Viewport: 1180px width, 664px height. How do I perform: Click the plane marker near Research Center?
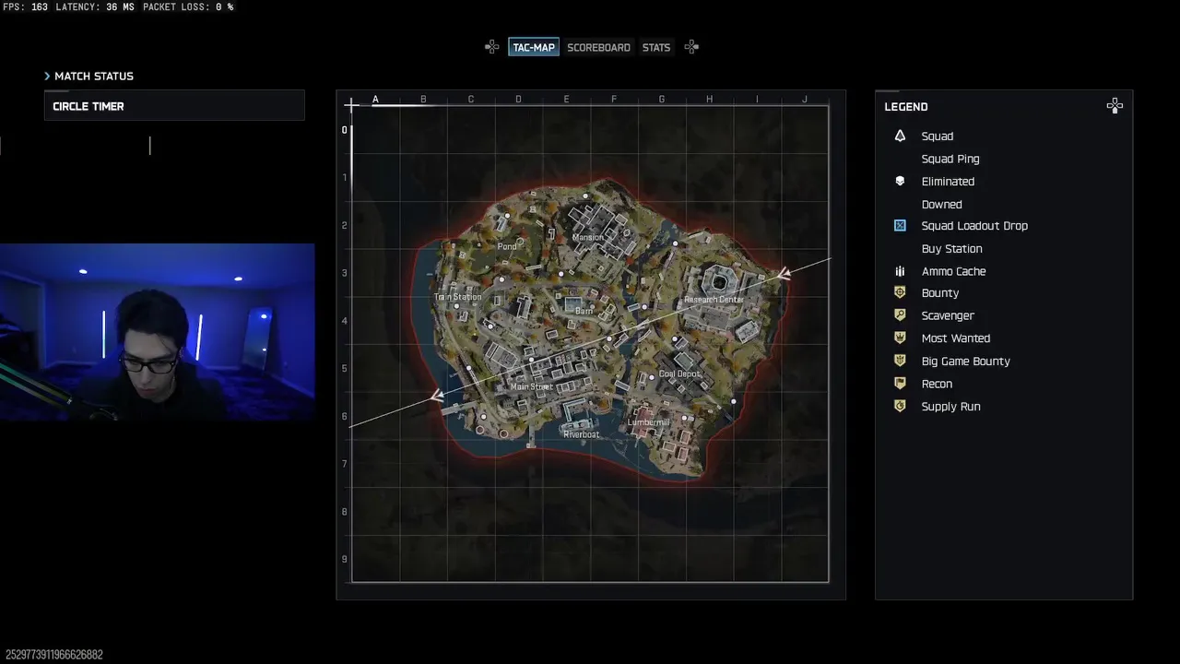(783, 273)
